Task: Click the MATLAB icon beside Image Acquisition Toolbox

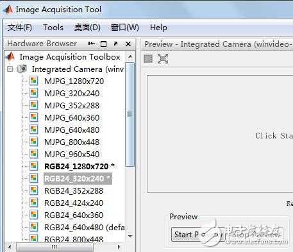Action: click(10, 56)
